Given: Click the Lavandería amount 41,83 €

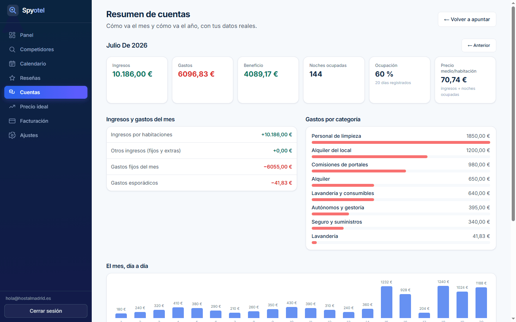Looking at the screenshot, I should [x=481, y=236].
